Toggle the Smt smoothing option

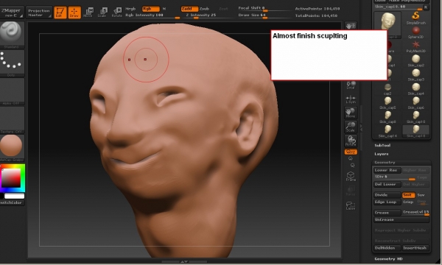[408, 195]
